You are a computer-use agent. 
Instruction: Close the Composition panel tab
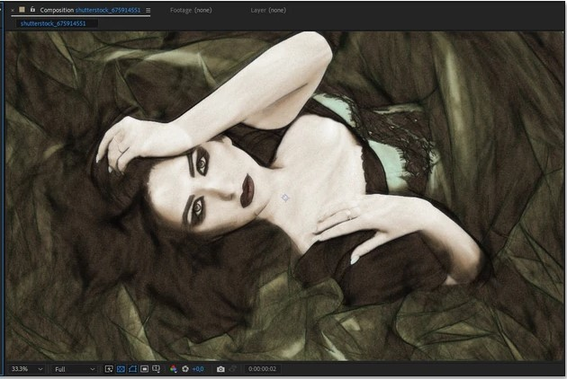(13, 10)
